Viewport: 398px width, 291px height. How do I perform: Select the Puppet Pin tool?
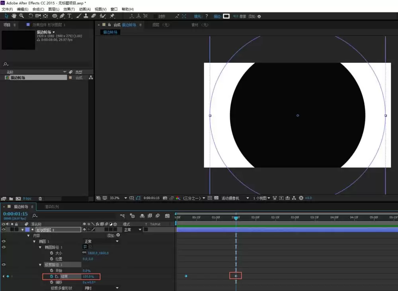click(x=112, y=16)
